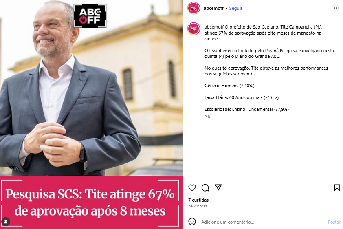The width and height of the screenshot is (343, 229).
Task: Click the '2 h' caption timestamp
Action: [x=207, y=117]
